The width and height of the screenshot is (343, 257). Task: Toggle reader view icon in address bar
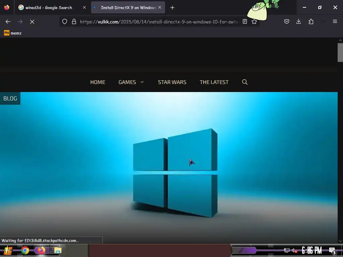[245, 22]
